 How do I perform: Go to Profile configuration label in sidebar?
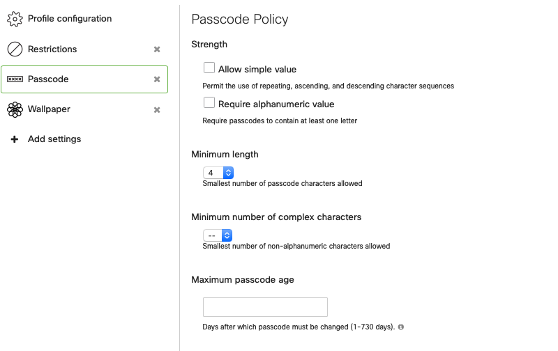point(70,19)
